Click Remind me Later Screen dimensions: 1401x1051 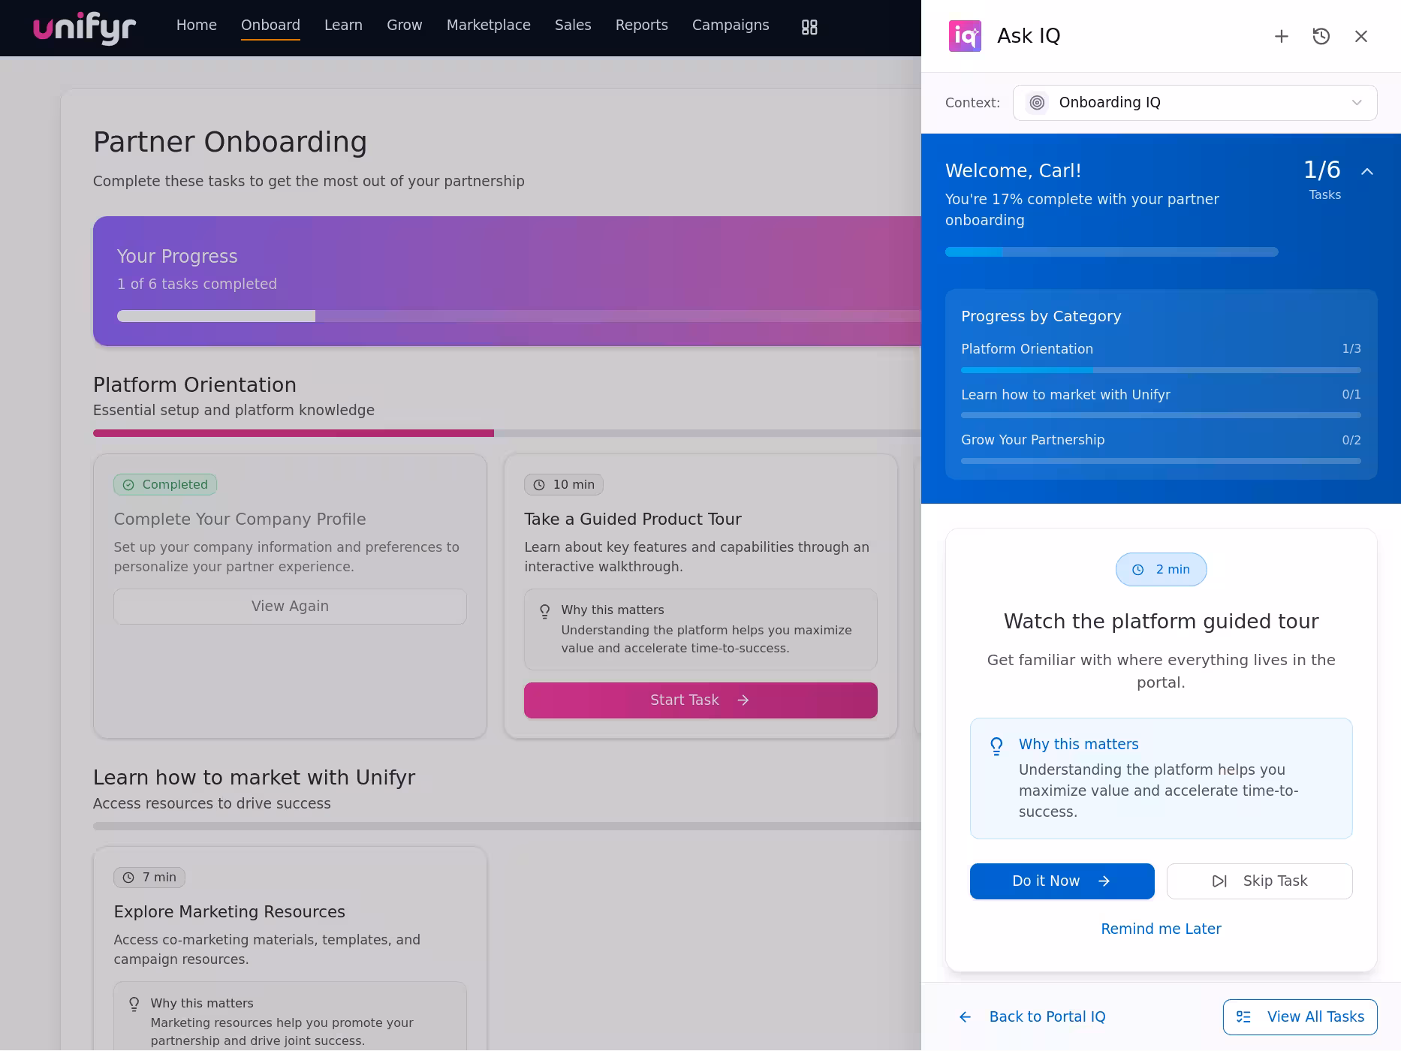[x=1161, y=929]
